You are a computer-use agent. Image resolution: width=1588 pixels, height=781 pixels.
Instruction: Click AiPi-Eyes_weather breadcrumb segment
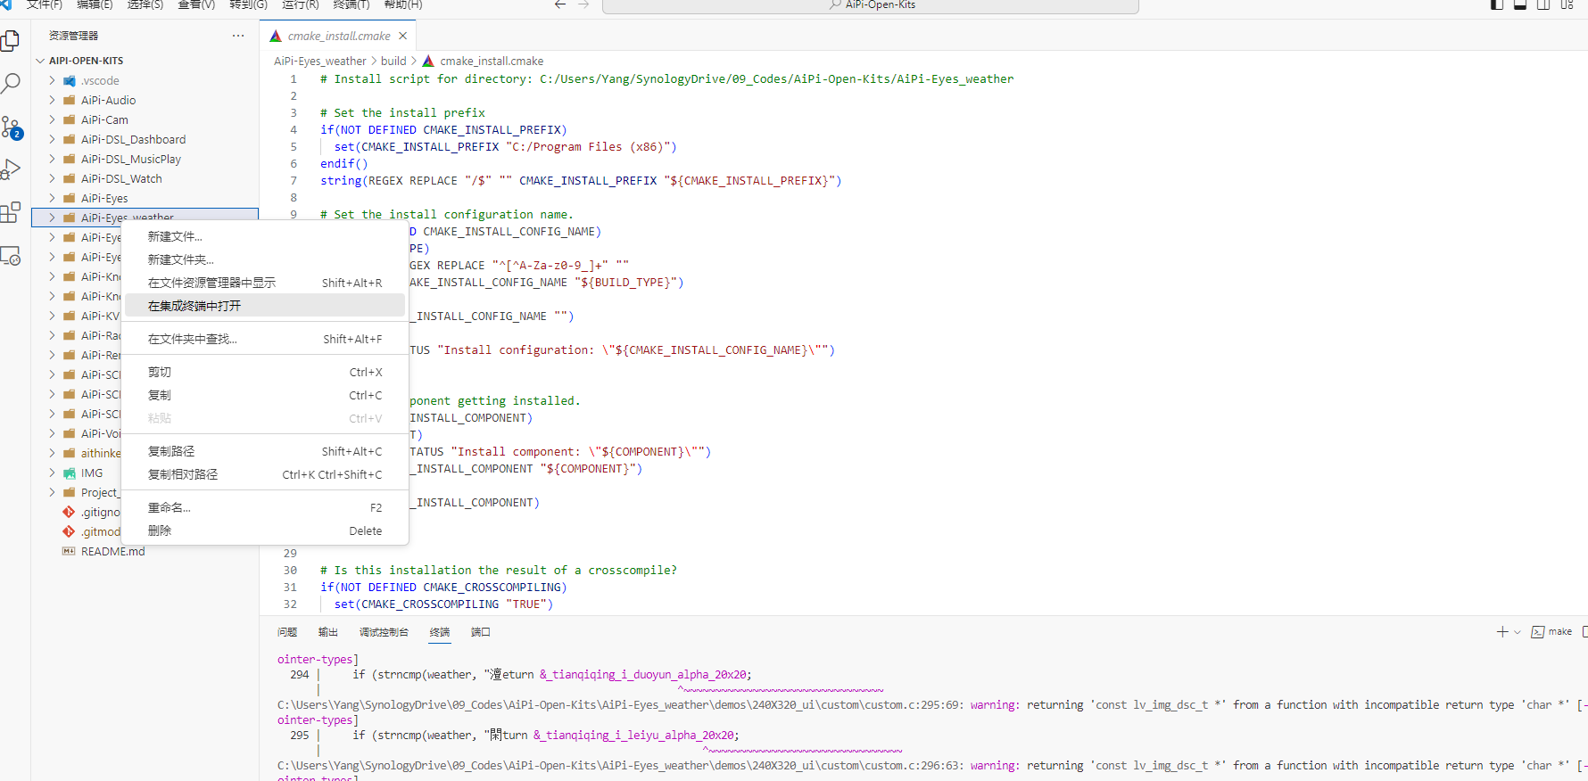[320, 61]
